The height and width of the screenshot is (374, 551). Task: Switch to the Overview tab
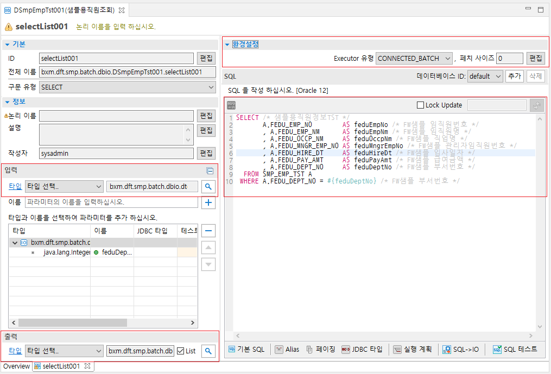[16, 366]
